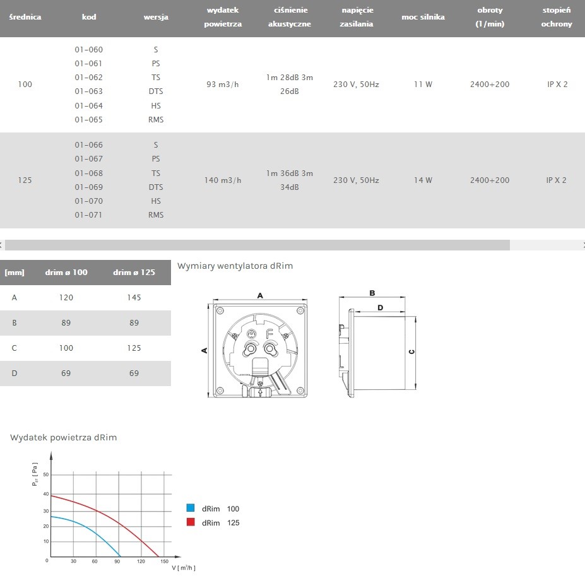The width and height of the screenshot is (585, 576).
Task: Click row label B in dimensions table
Action: coord(14,322)
